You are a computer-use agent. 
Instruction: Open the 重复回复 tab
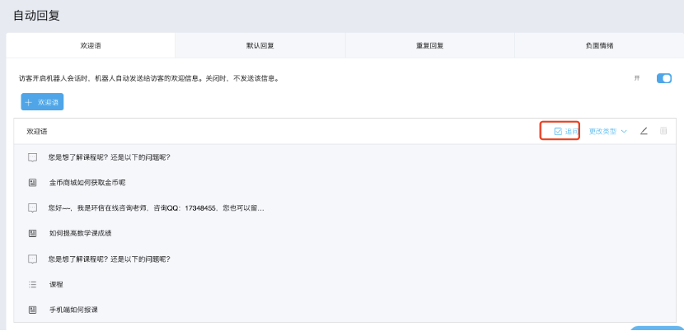(429, 45)
